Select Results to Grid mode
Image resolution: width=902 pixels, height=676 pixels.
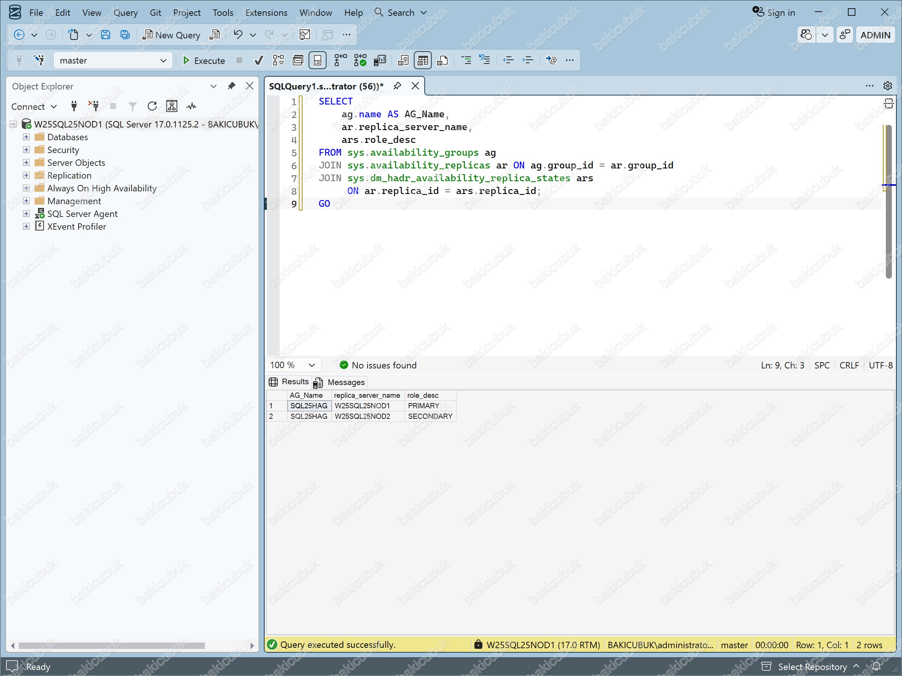click(422, 61)
